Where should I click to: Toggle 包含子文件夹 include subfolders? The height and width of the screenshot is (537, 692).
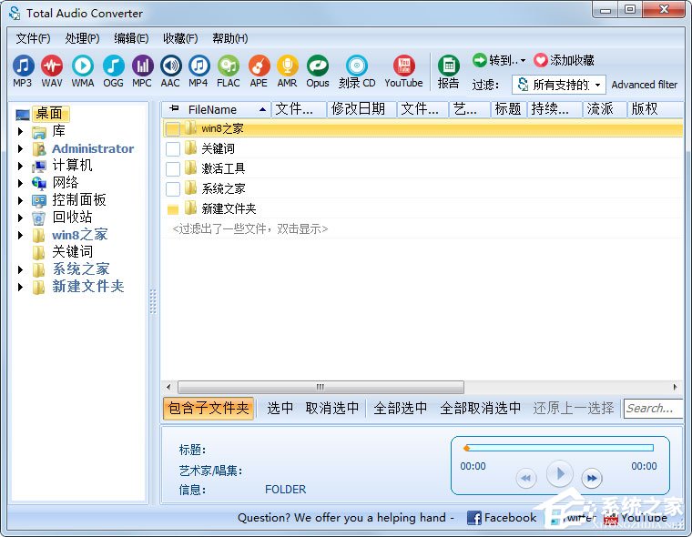point(209,408)
